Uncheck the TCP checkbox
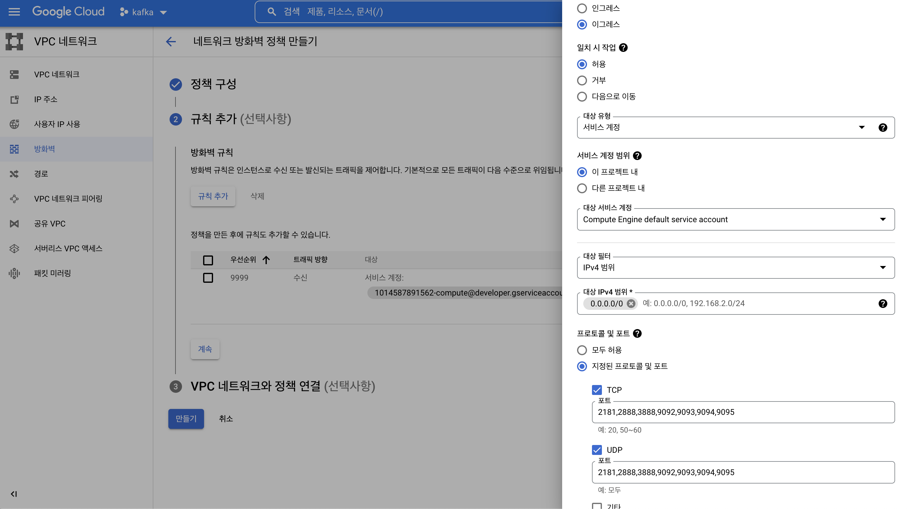Viewport: 910px width, 509px height. 597,390
